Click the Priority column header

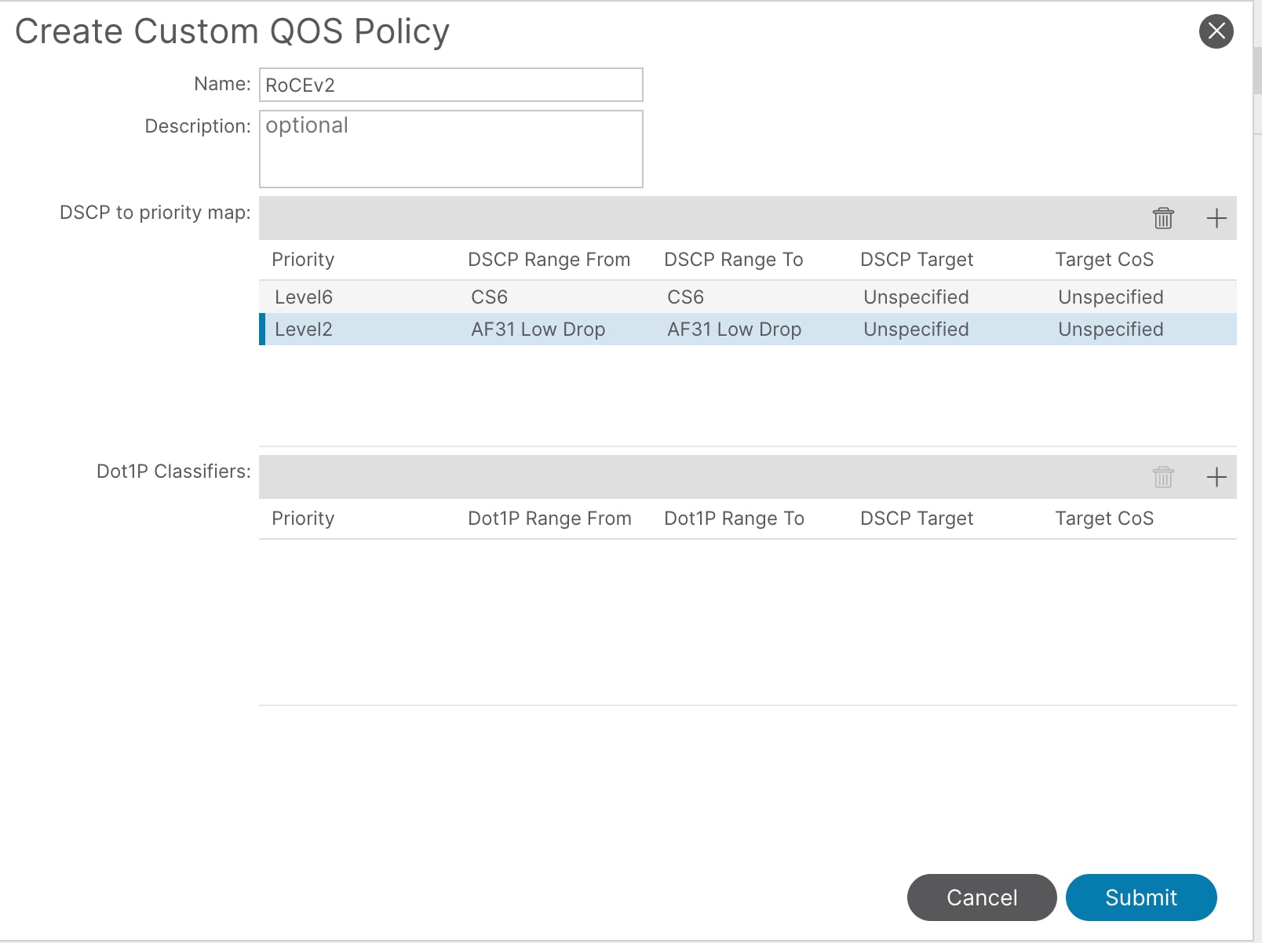coord(303,259)
